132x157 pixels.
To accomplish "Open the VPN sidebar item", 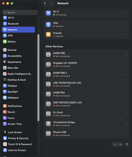I will click(x=19, y=36).
